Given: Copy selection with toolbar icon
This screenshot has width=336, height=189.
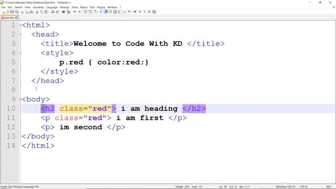Looking at the screenshot, I should click(41, 12).
